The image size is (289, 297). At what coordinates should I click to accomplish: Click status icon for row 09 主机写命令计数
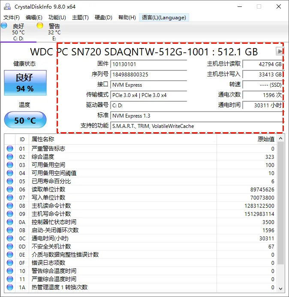coord(10,214)
